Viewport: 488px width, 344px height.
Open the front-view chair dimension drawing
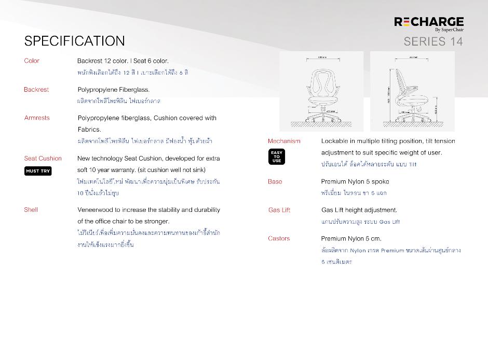[321, 91]
